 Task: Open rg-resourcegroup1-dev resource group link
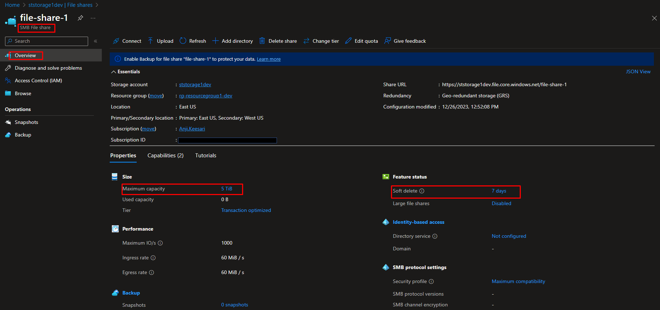[206, 96]
